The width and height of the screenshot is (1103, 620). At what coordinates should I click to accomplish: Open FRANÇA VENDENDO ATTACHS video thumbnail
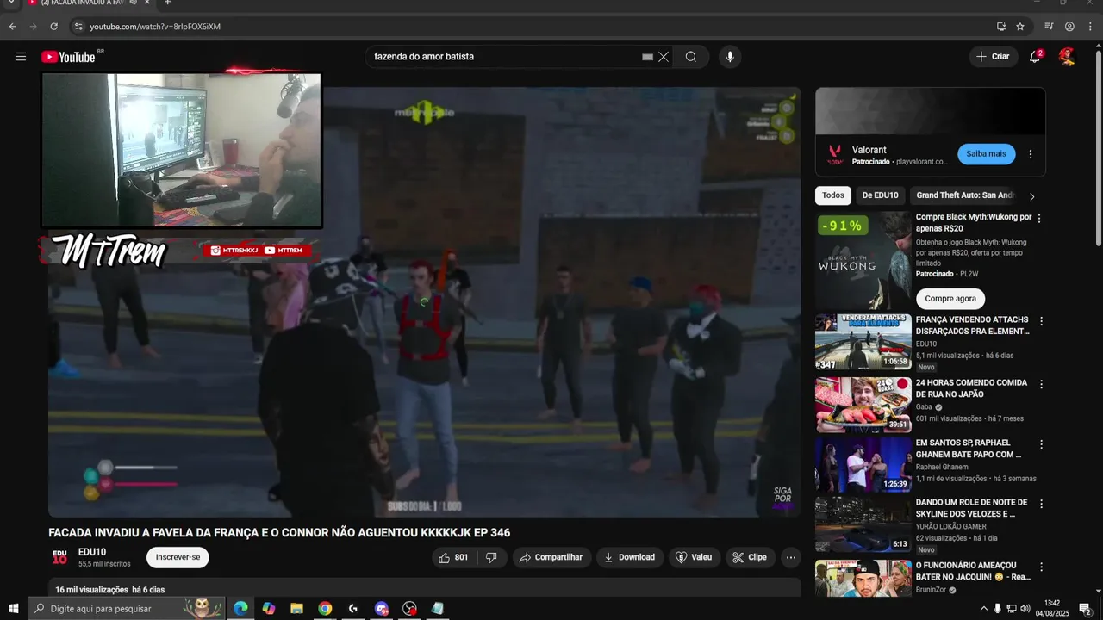pyautogui.click(x=863, y=342)
